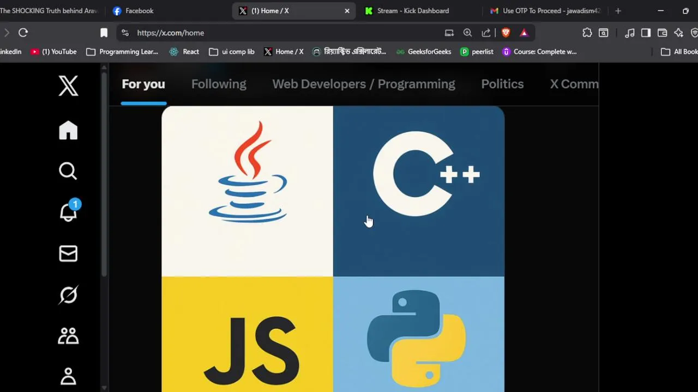The image size is (698, 392).
Task: Open Brave Wallet icon
Action: click(662, 33)
